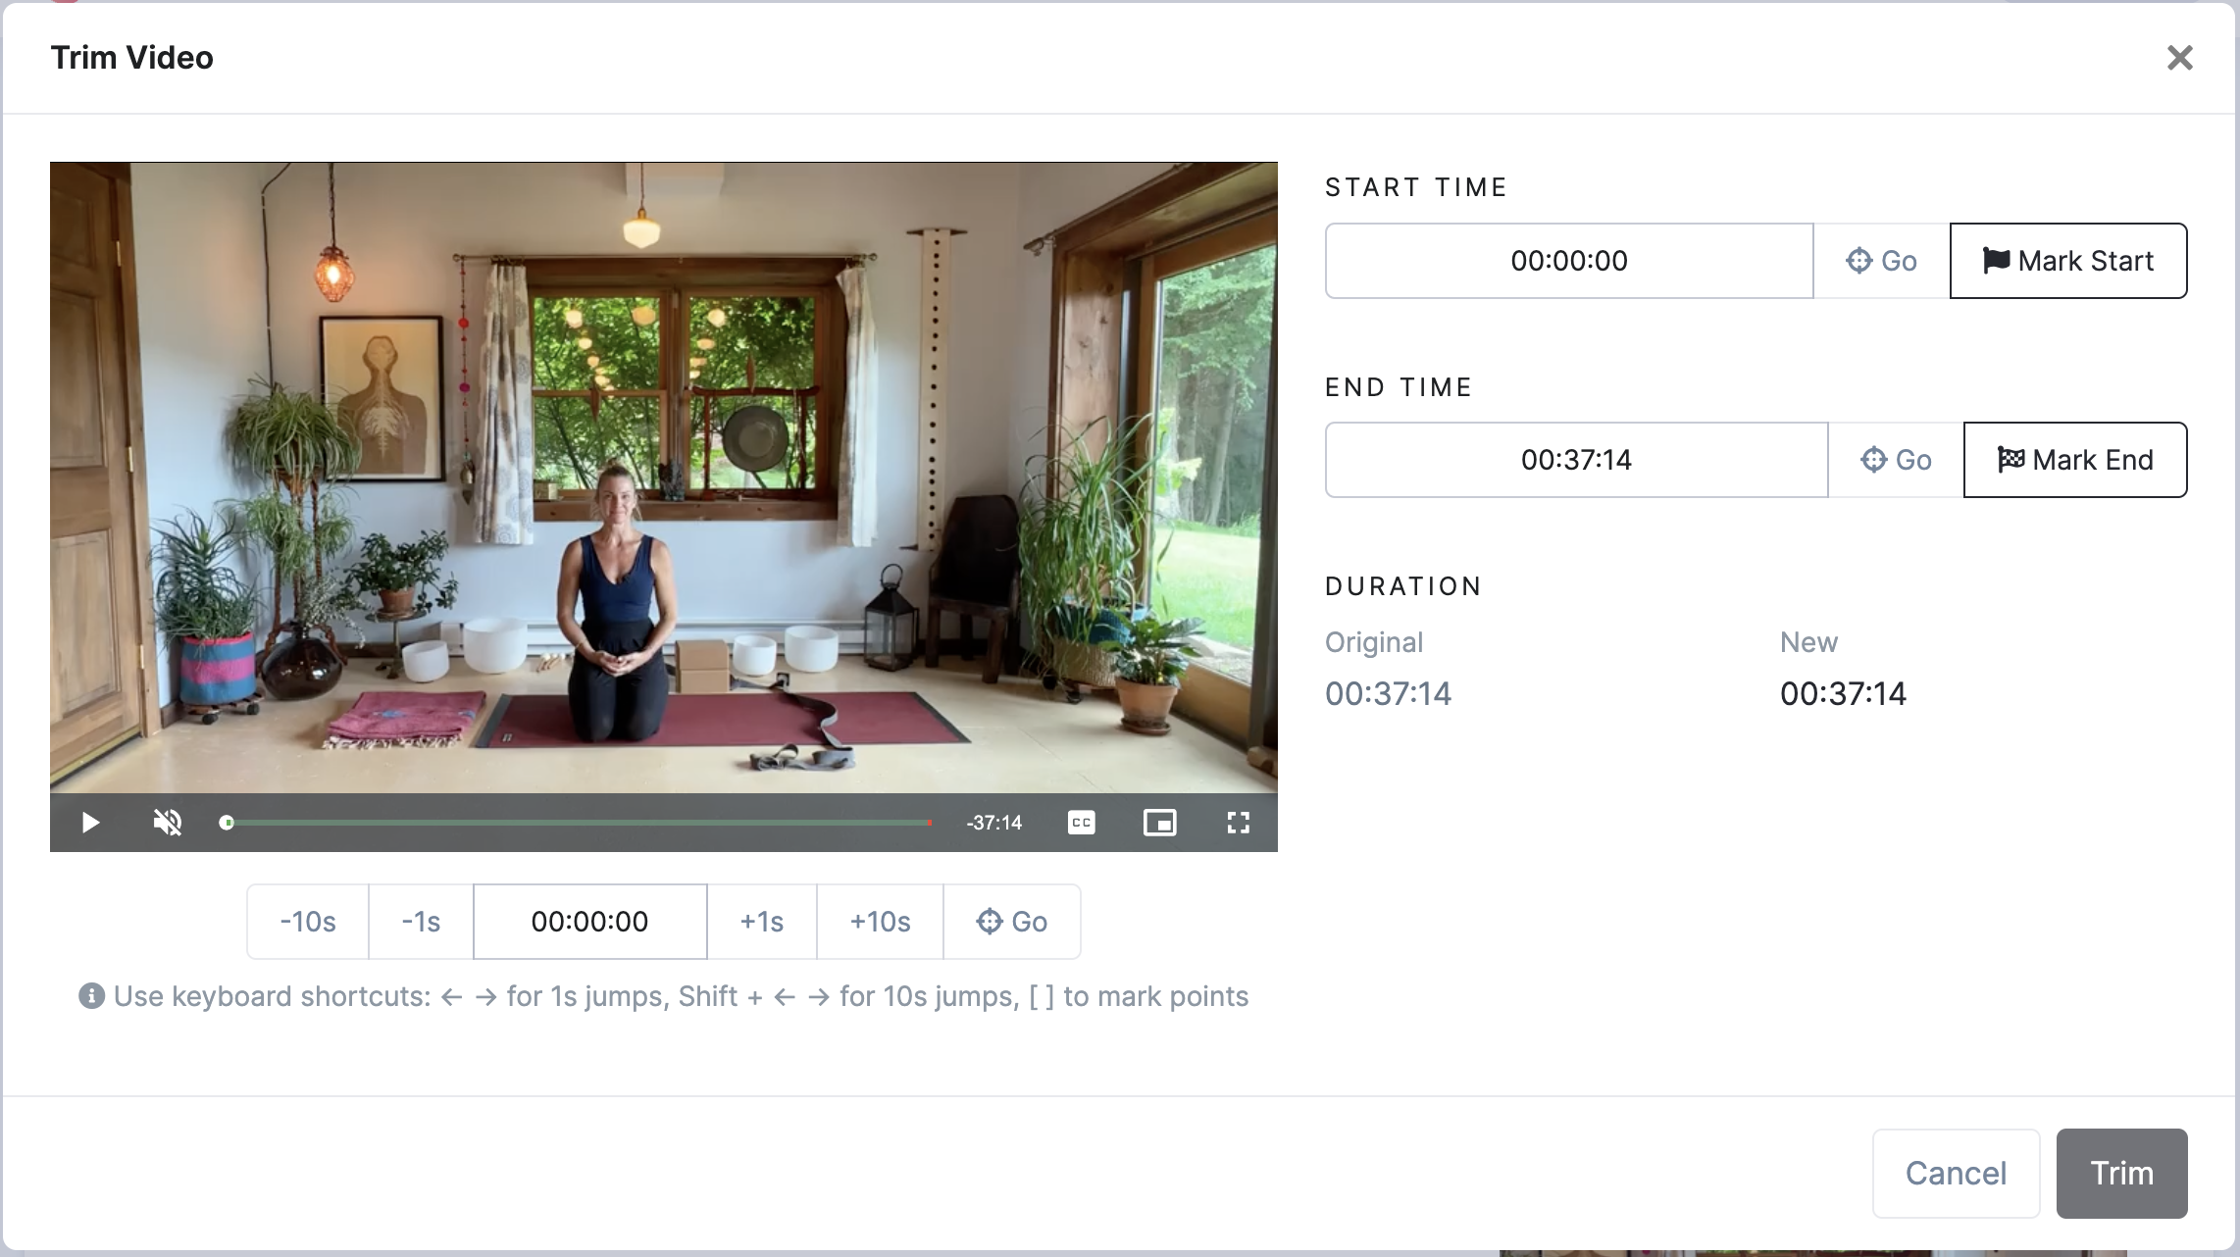Edit the End Time input field
The width and height of the screenshot is (2240, 1257).
pos(1576,460)
